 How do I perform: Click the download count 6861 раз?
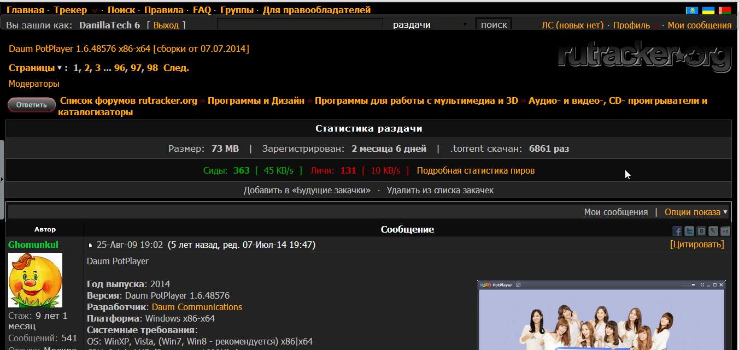click(549, 149)
